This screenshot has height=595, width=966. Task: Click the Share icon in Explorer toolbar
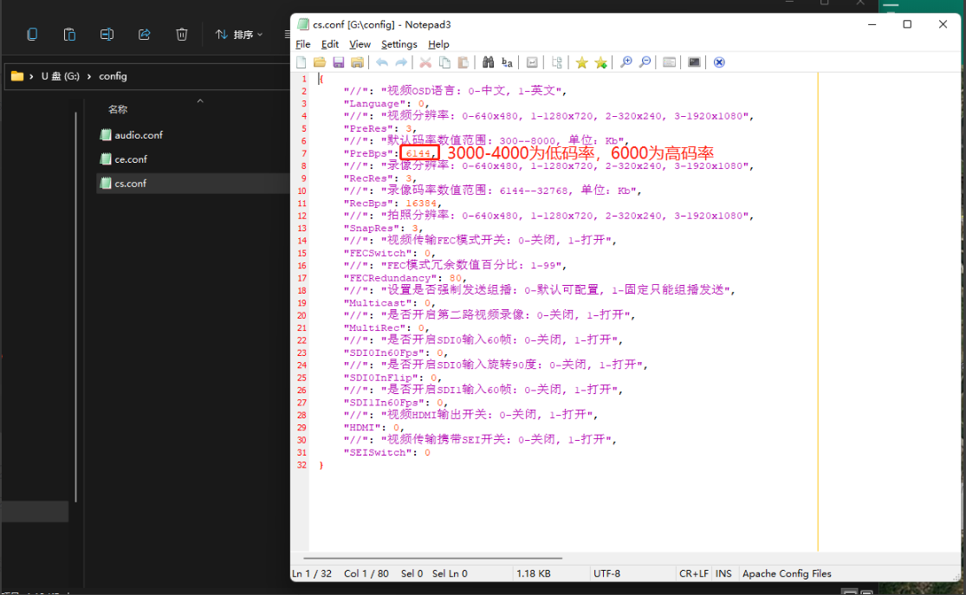point(144,35)
